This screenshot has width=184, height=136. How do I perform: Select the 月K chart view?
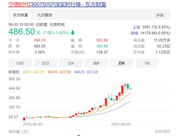click(x=122, y=63)
